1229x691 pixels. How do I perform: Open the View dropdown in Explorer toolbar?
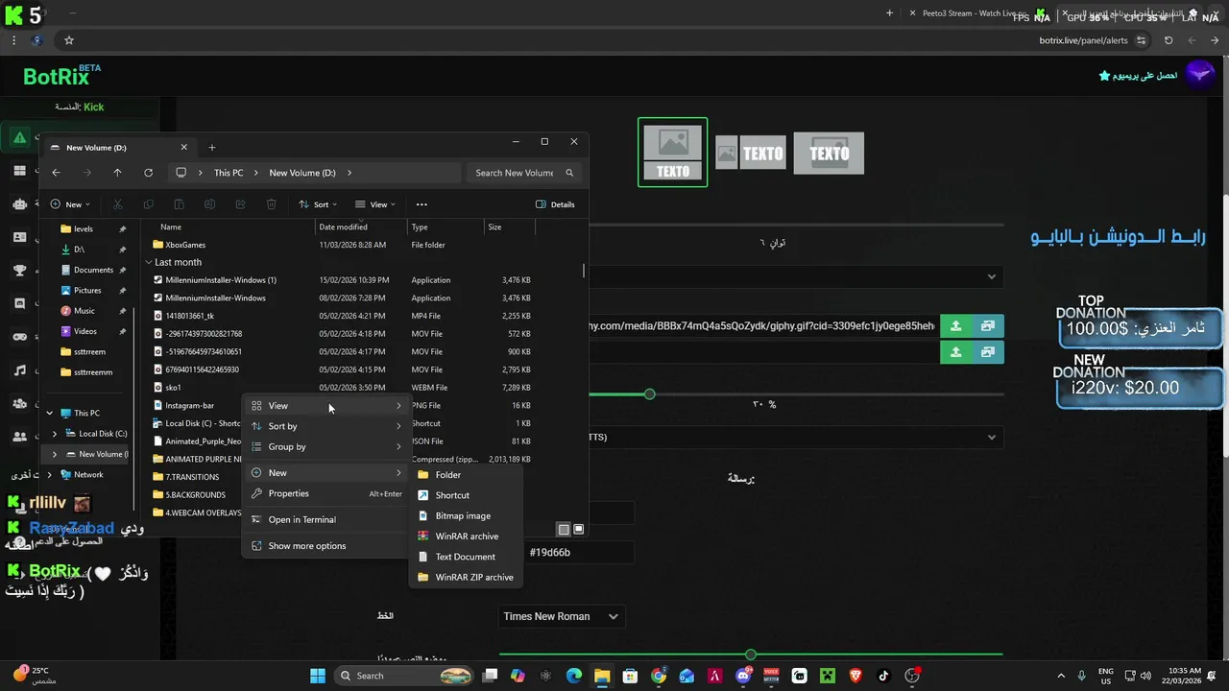click(x=374, y=204)
